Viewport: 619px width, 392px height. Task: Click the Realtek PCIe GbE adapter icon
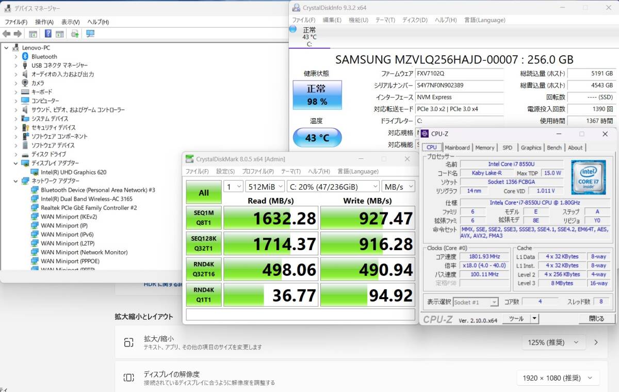[35, 208]
